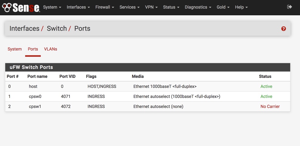Expand the System dropdown menu

(52, 7)
